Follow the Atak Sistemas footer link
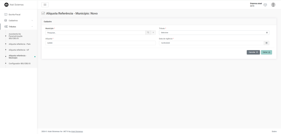Screen dimensions: 281x134 coord(77,132)
